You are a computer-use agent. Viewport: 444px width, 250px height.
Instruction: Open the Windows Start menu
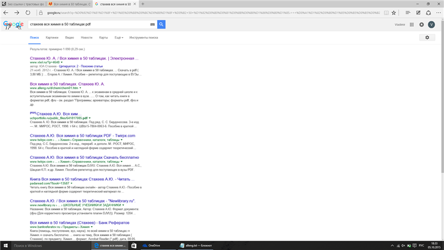[6, 246]
